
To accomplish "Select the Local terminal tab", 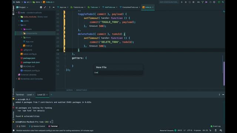I will coord(29,95).
